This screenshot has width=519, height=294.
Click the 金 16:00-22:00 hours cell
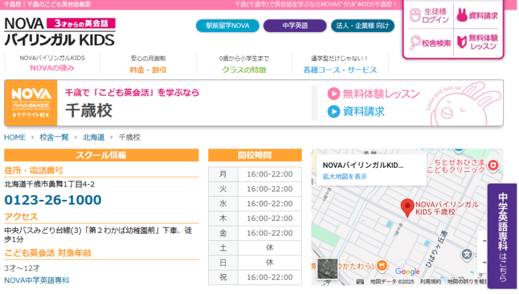tap(269, 233)
